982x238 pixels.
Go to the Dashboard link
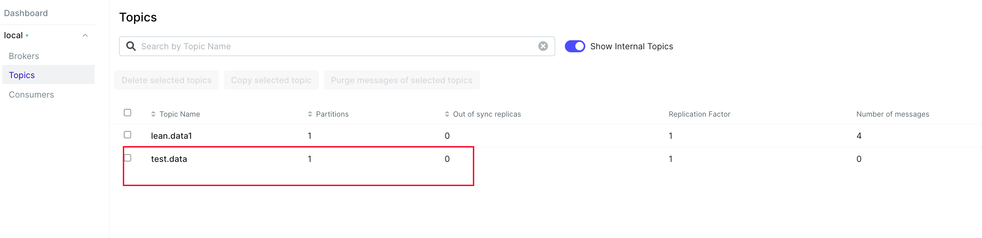[x=26, y=13]
